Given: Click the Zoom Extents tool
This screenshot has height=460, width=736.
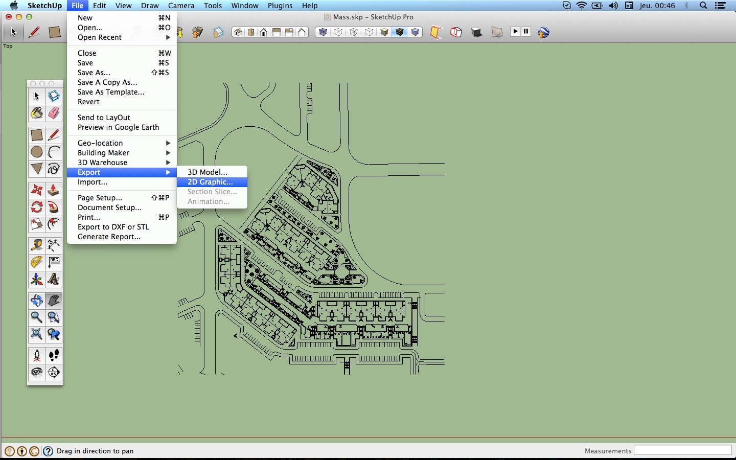Looking at the screenshot, I should [36, 335].
